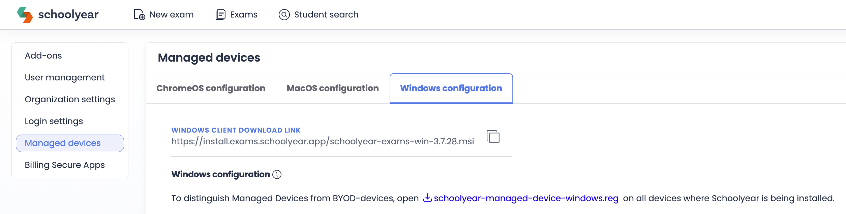Go to User management settings
Image resolution: width=846 pixels, height=214 pixels.
[65, 77]
